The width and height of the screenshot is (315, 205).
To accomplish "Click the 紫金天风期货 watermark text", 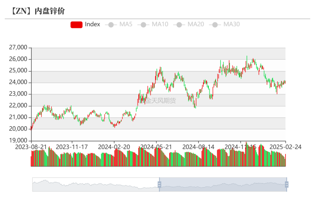I will [157, 101].
